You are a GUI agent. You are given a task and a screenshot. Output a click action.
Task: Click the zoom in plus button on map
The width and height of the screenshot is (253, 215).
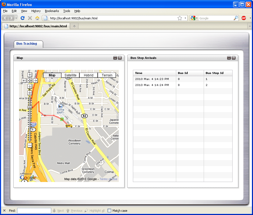pos(30,93)
